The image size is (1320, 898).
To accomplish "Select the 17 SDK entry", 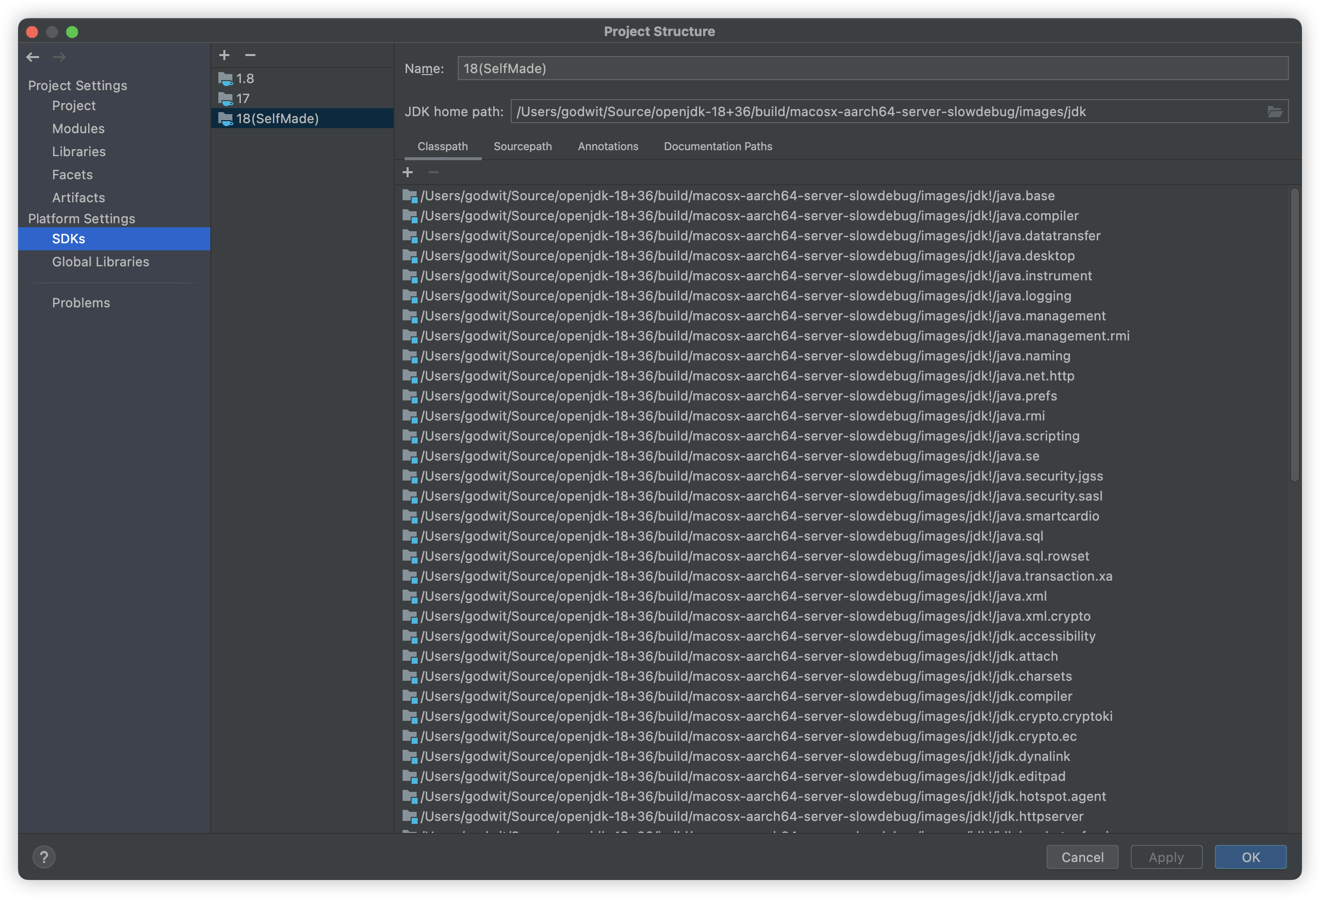I will pyautogui.click(x=242, y=99).
